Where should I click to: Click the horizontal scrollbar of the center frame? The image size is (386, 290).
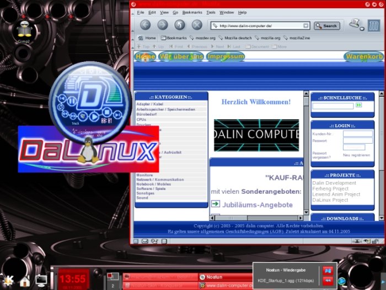tap(256, 218)
